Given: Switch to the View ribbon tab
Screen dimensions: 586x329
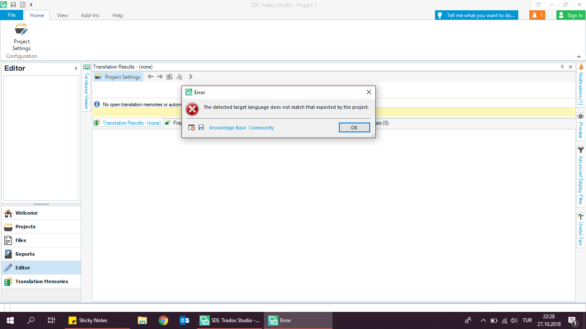Looking at the screenshot, I should (62, 15).
